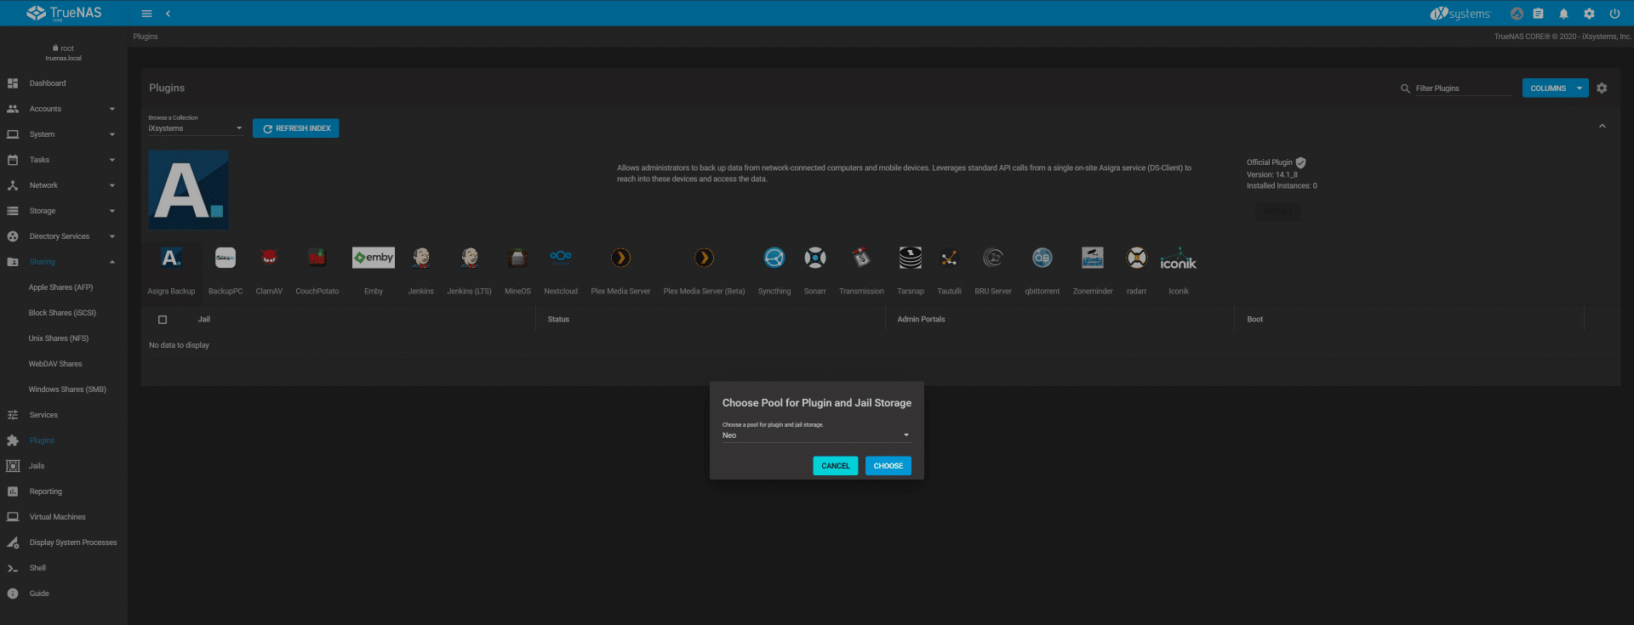Open the COLUMNS dropdown button
This screenshot has height=625, width=1634.
point(1555,88)
